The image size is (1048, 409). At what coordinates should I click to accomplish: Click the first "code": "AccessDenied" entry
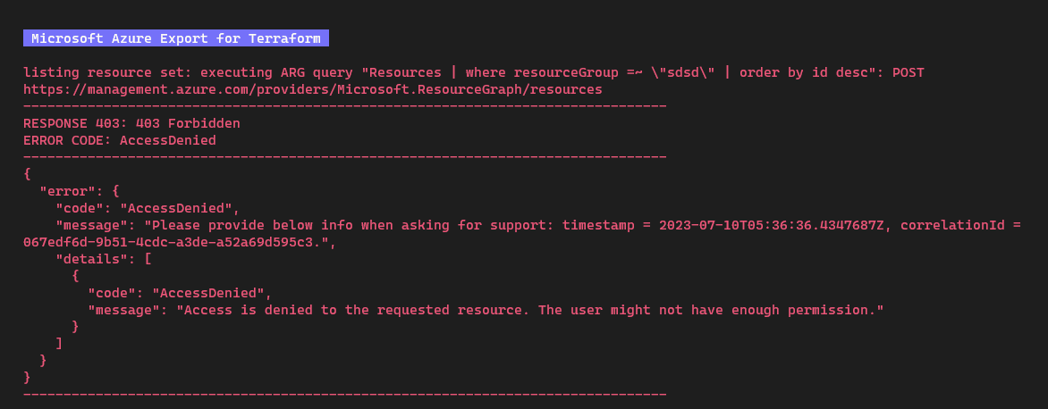pyautogui.click(x=148, y=208)
